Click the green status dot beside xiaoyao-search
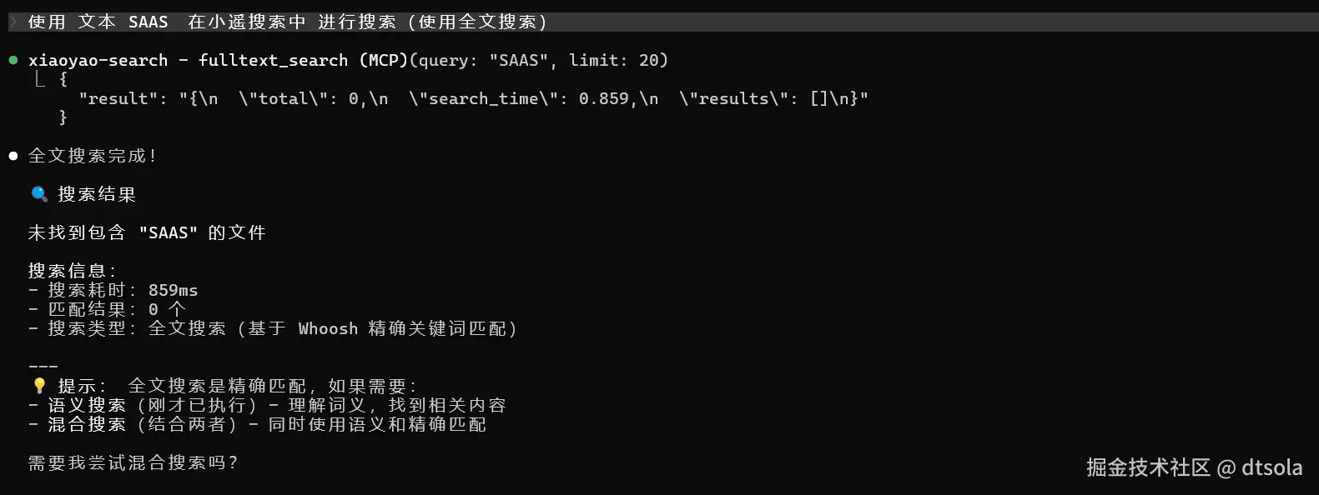The height and width of the screenshot is (495, 1319). click(13, 60)
